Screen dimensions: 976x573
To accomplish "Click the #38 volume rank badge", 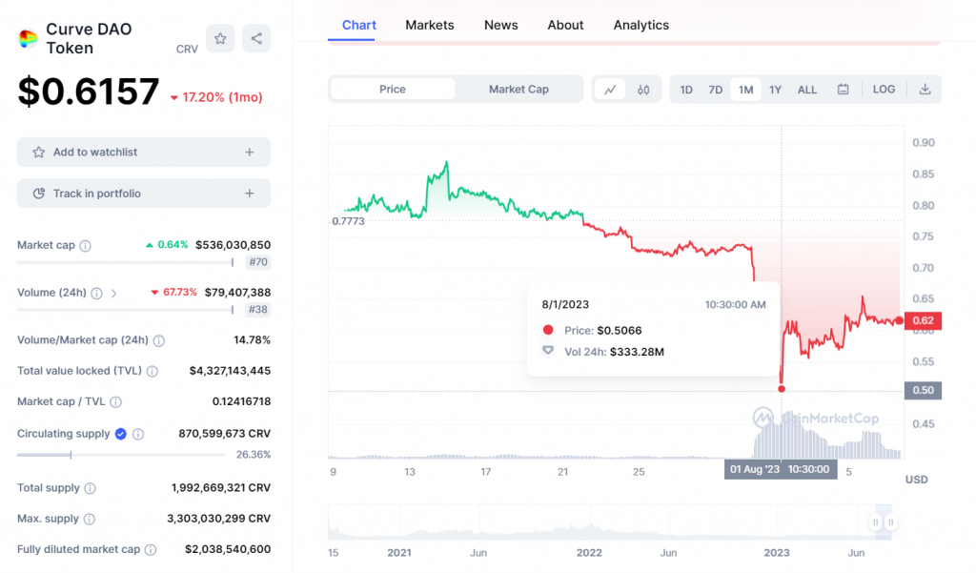I will click(258, 310).
